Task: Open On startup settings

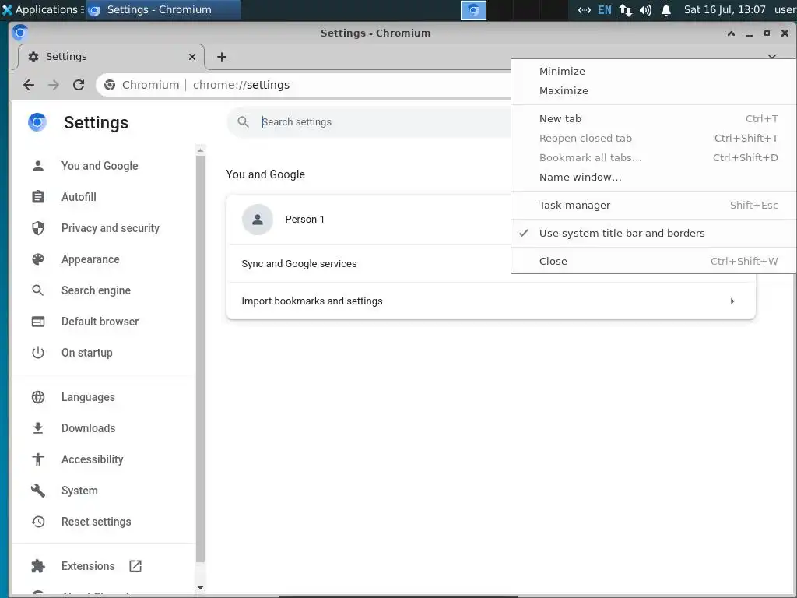Action: [x=87, y=353]
